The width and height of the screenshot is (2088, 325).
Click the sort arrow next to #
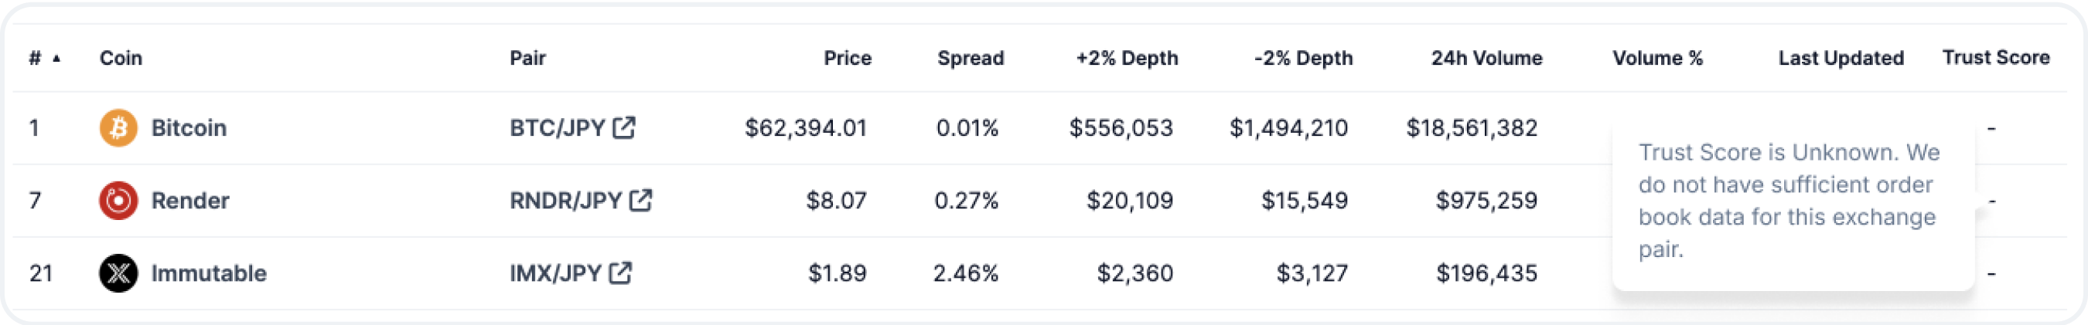(x=56, y=58)
